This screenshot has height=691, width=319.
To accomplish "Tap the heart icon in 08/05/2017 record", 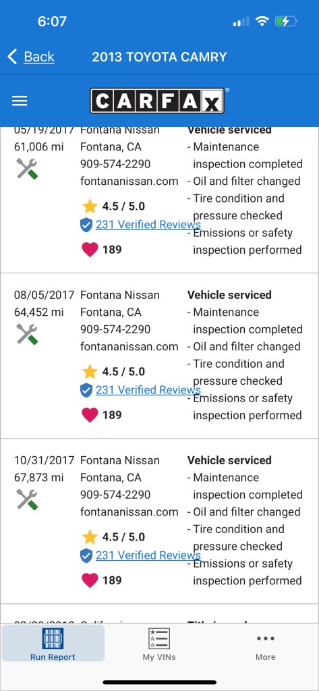I will click(x=90, y=415).
